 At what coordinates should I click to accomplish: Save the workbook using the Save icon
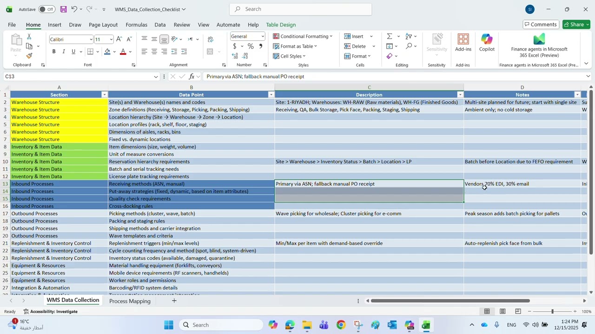(64, 9)
